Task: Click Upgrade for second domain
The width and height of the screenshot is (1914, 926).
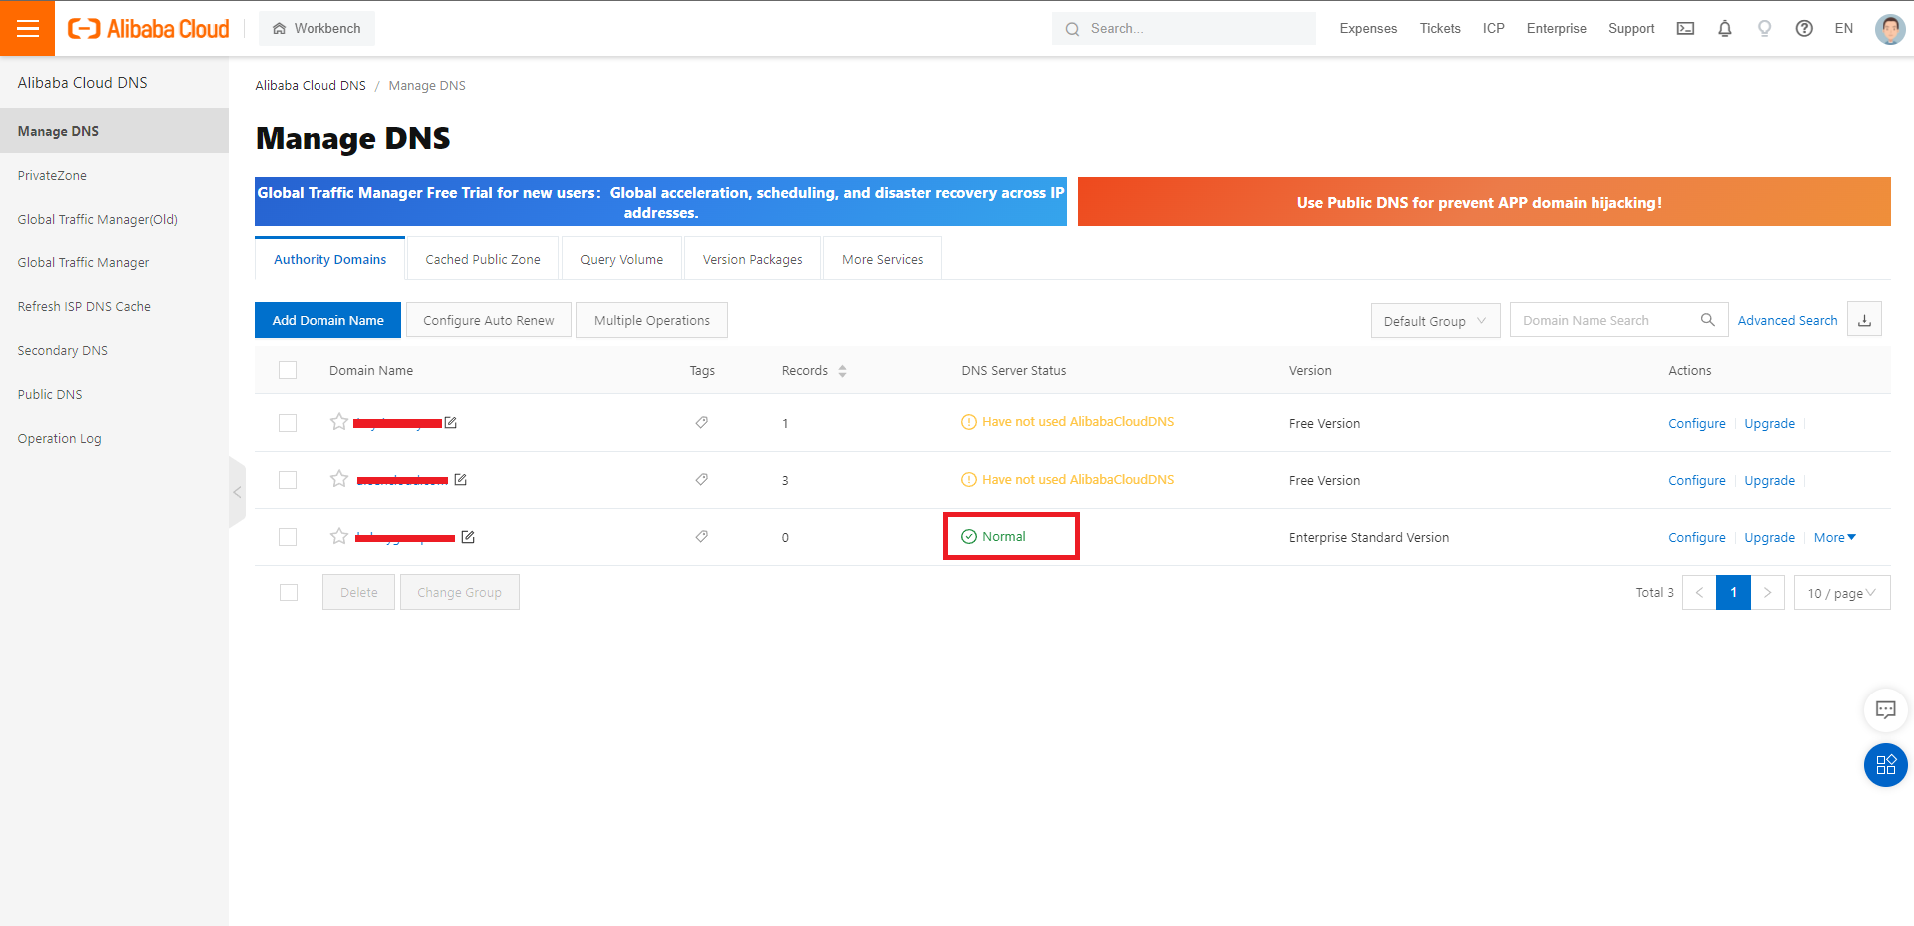Action: click(1769, 480)
